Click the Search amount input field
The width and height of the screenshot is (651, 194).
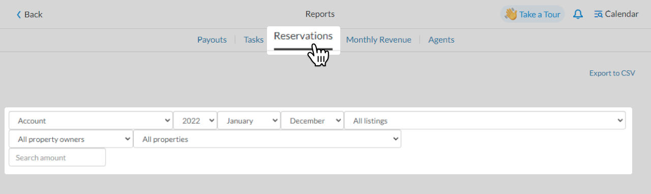pos(57,158)
